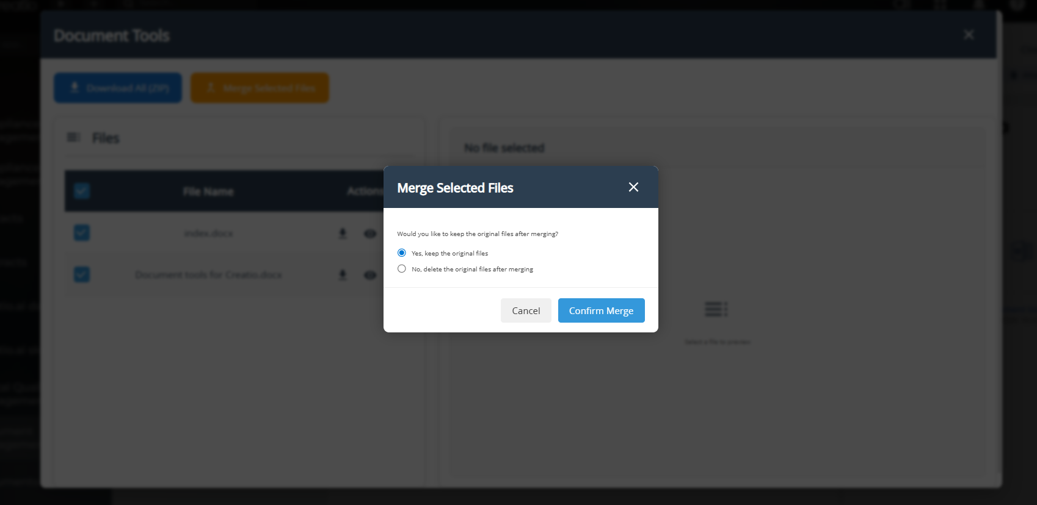This screenshot has height=505, width=1037.
Task: Close the Document Tools window
Action: (969, 35)
